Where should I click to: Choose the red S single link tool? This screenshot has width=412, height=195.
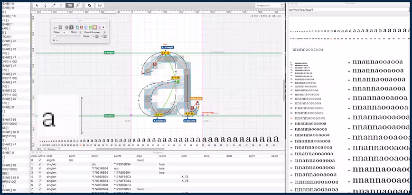pos(82,27)
